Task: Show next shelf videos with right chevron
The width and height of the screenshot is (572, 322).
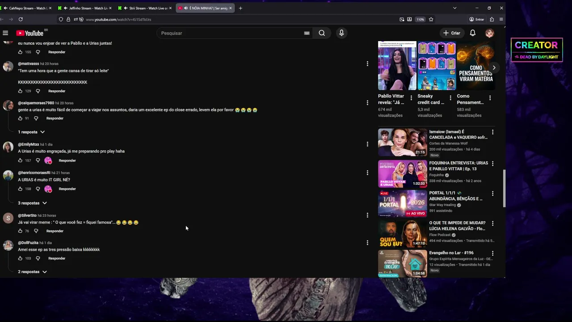Action: 494,68
